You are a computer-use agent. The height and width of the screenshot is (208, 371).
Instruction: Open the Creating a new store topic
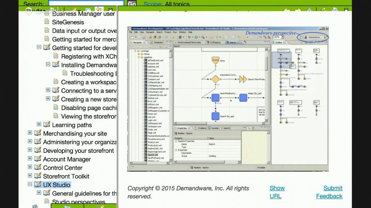[x=88, y=99]
